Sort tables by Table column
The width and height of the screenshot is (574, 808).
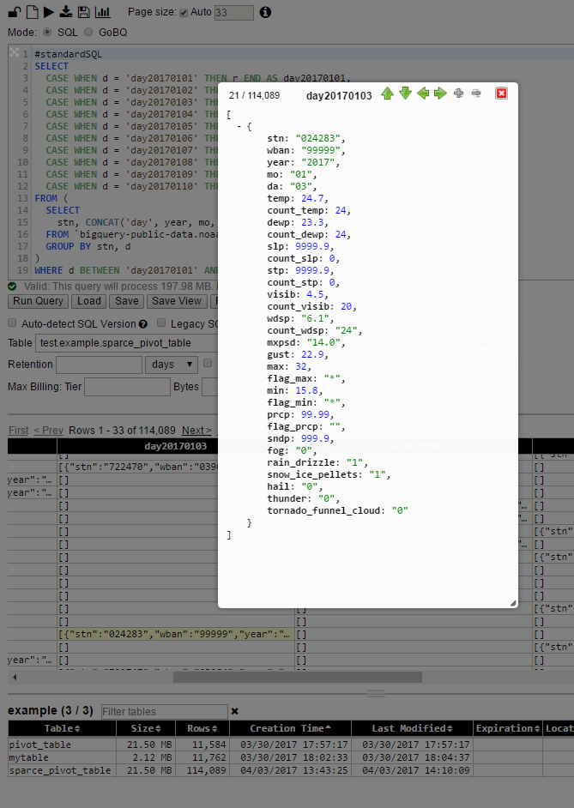(x=62, y=728)
